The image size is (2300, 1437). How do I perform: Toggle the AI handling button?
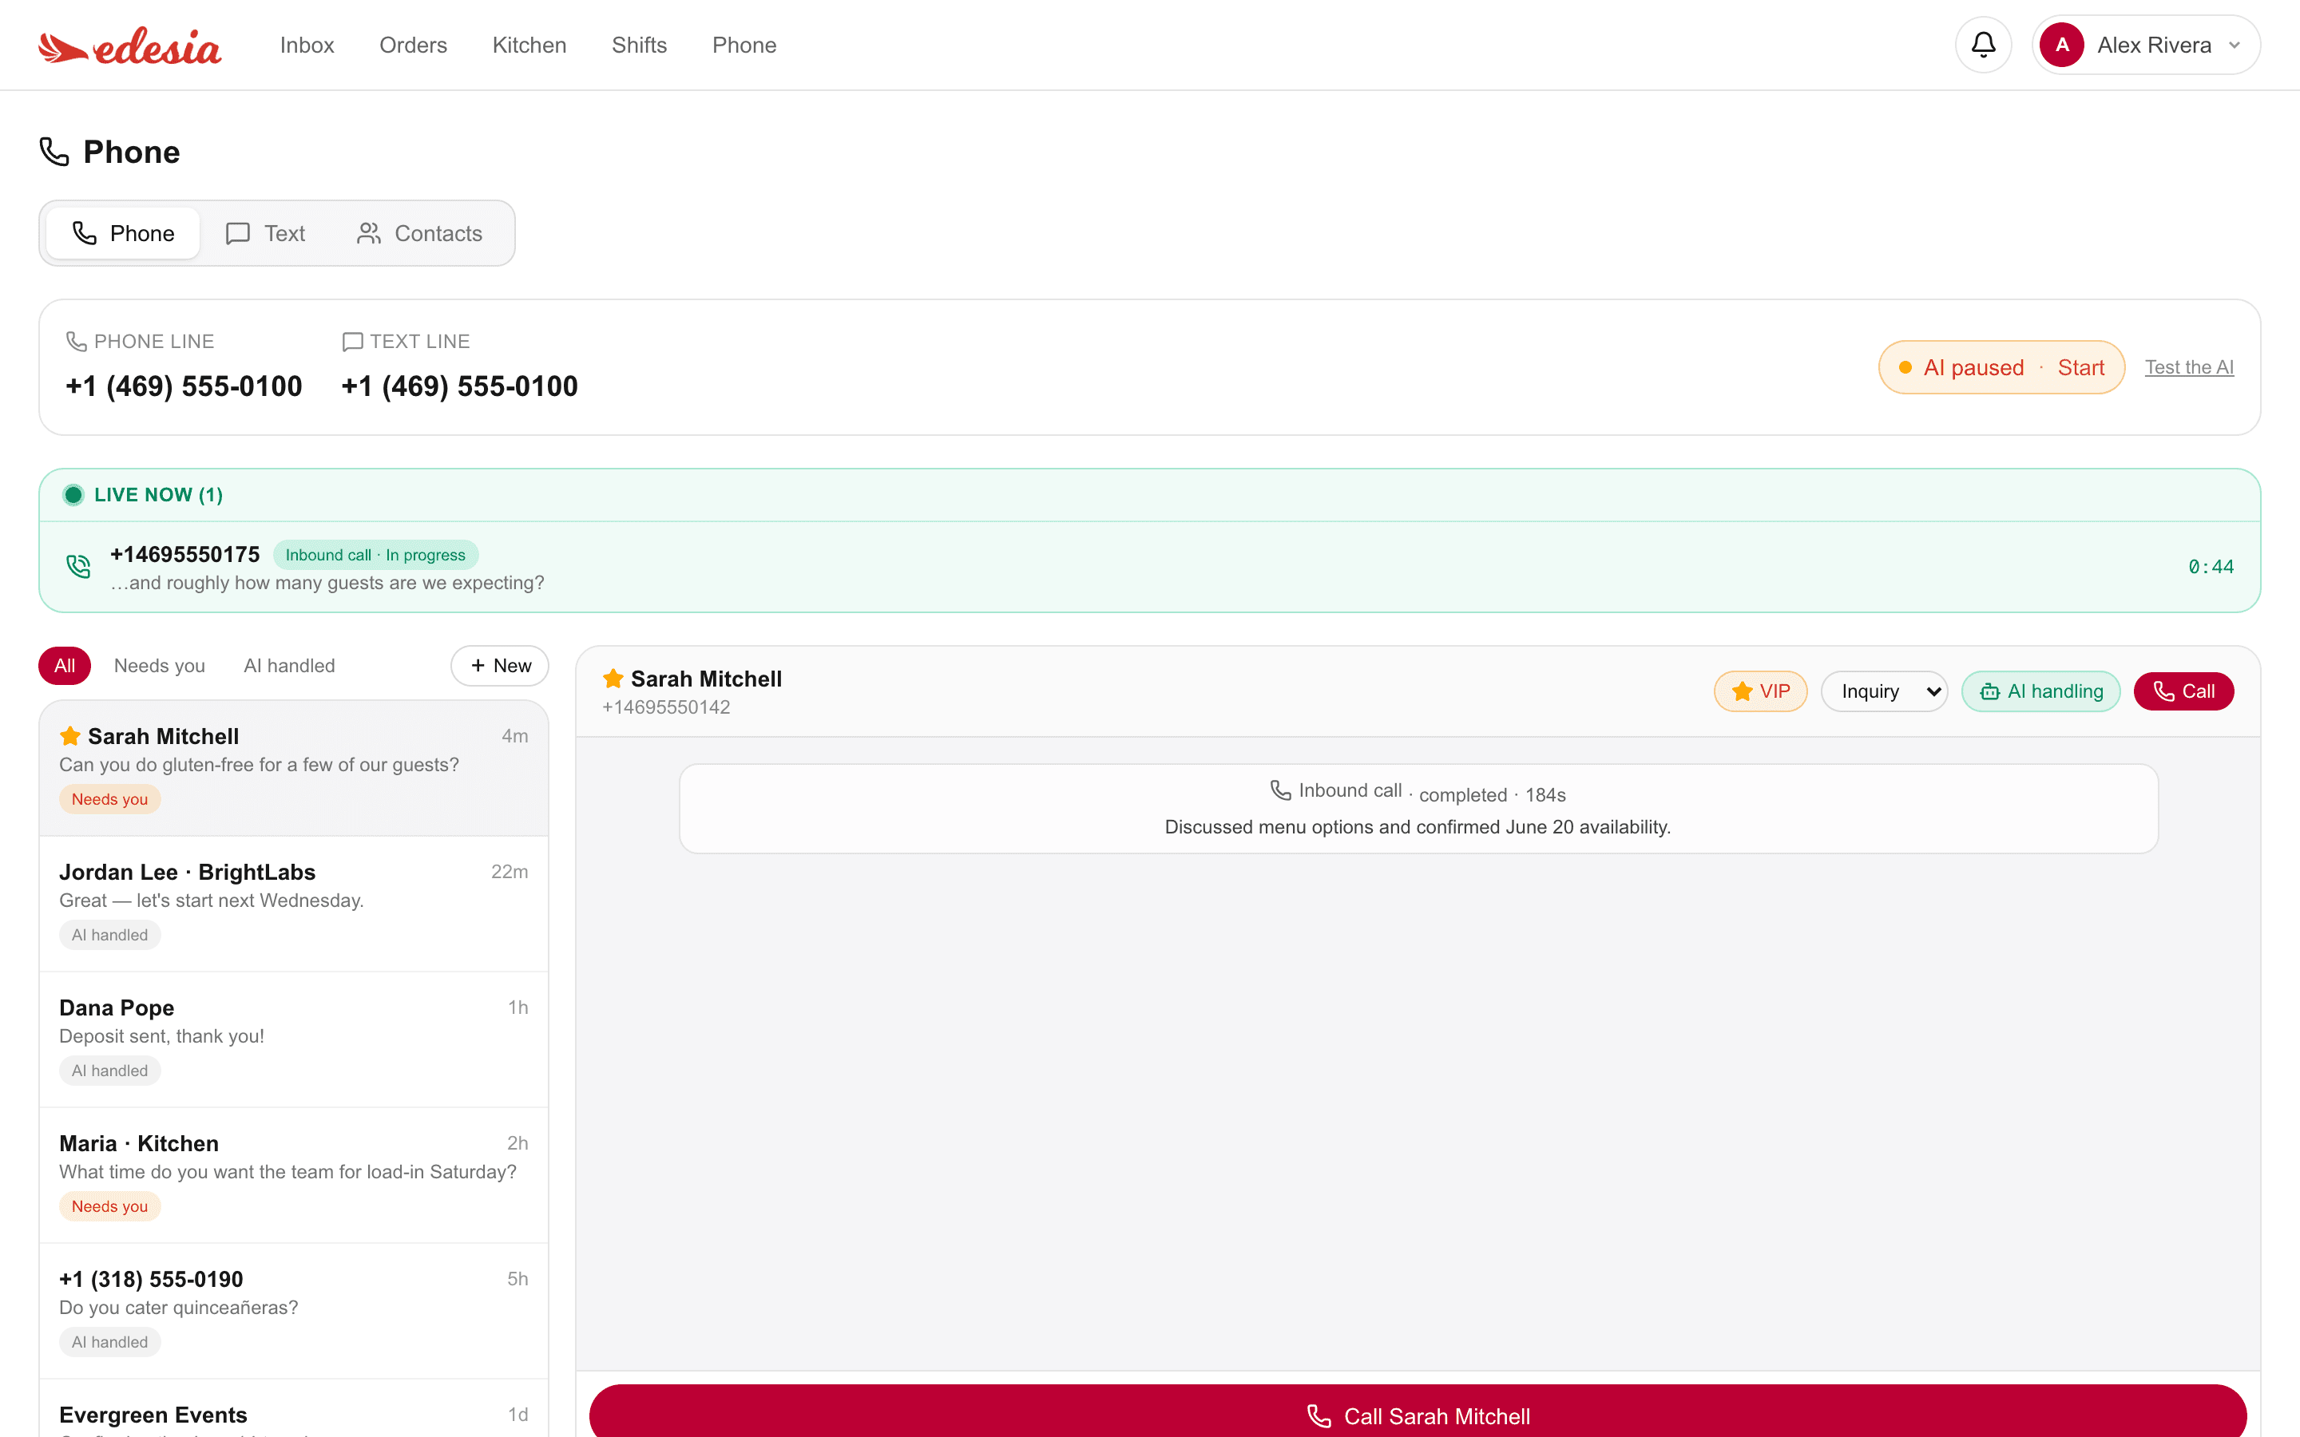[x=2040, y=691]
